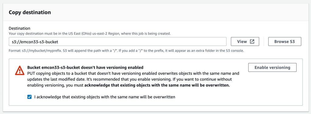This screenshot has height=114, width=311.
Task: Click the Copy destination section heading
Action: 30,12
